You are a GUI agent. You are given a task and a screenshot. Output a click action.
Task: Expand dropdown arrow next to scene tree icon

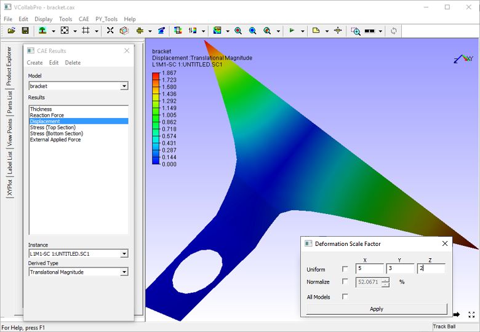click(x=54, y=31)
